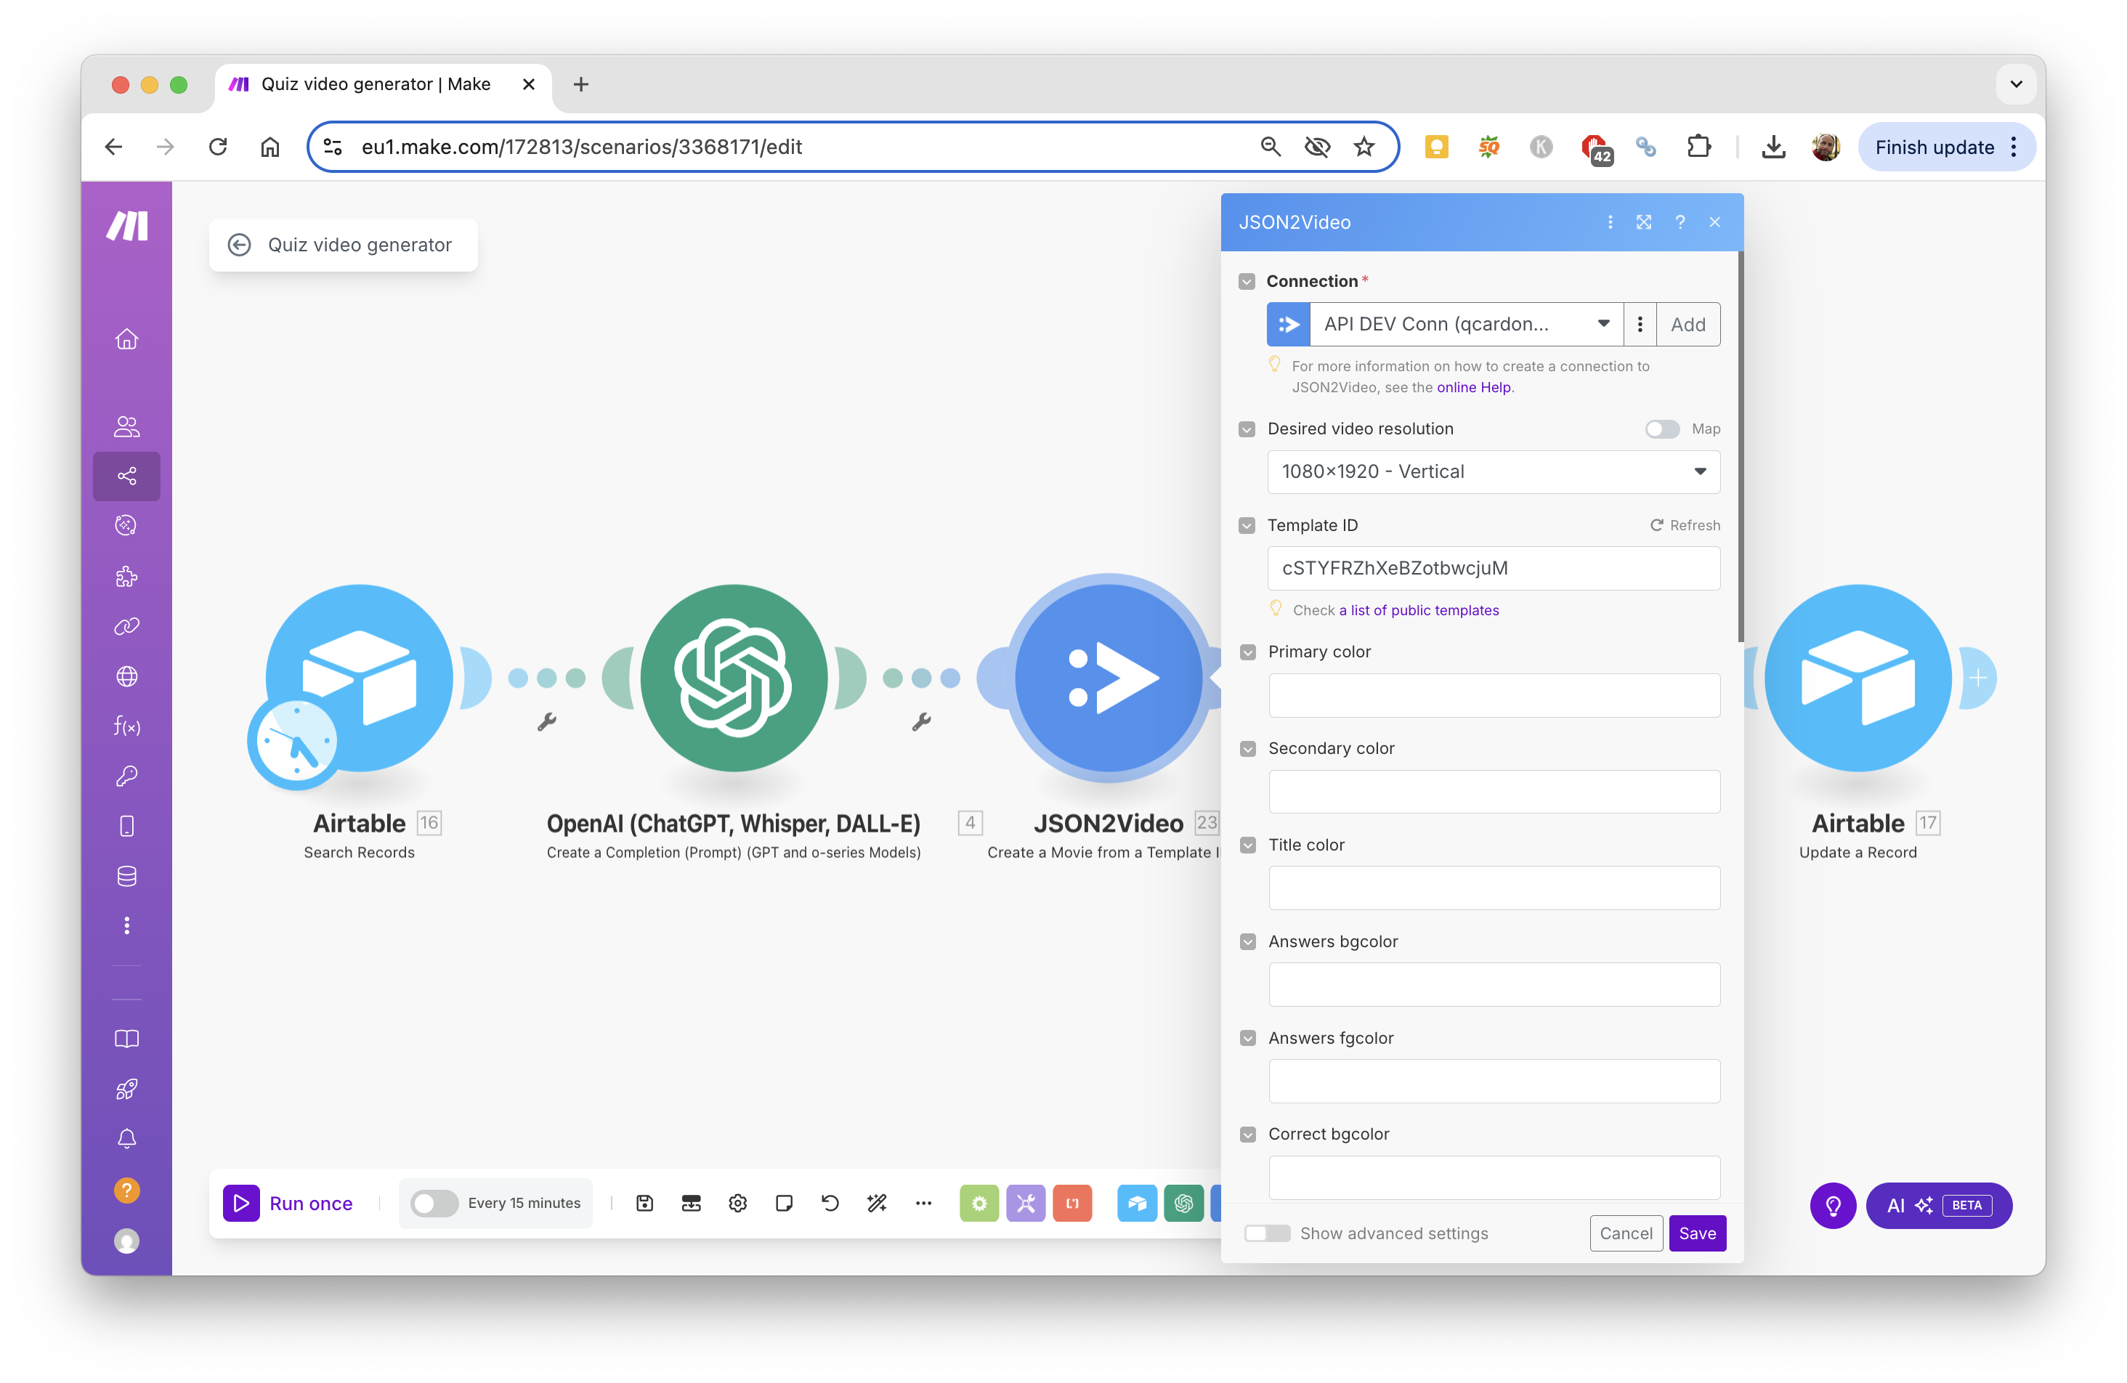Open a new browser tab

click(581, 84)
